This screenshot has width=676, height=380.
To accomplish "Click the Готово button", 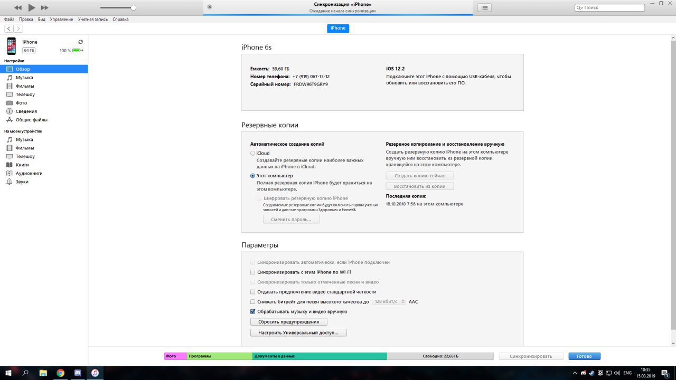I will point(584,356).
